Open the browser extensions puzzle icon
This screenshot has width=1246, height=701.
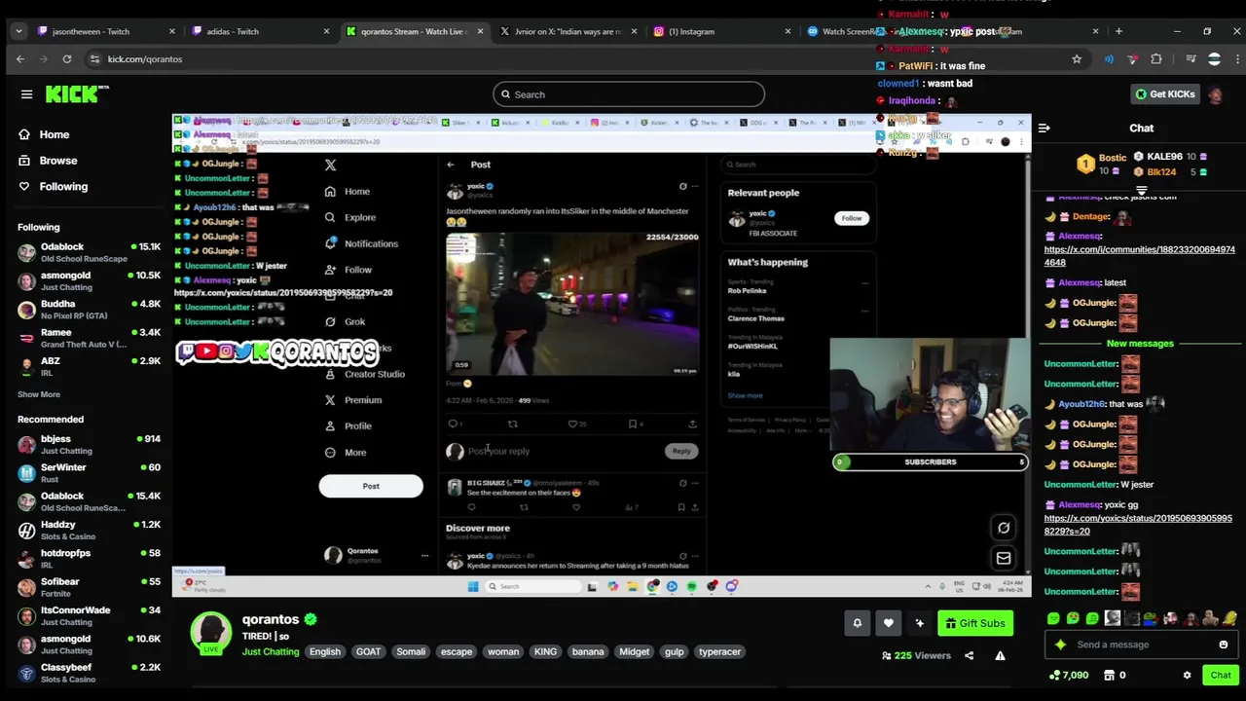1156,59
